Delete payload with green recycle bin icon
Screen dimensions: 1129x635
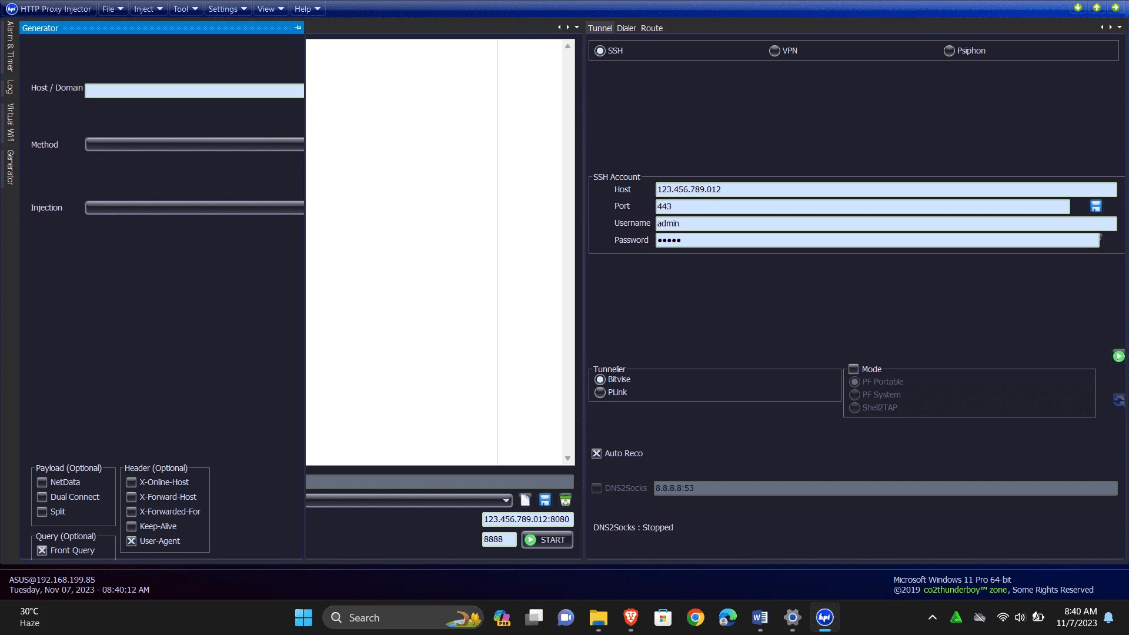[566, 500]
